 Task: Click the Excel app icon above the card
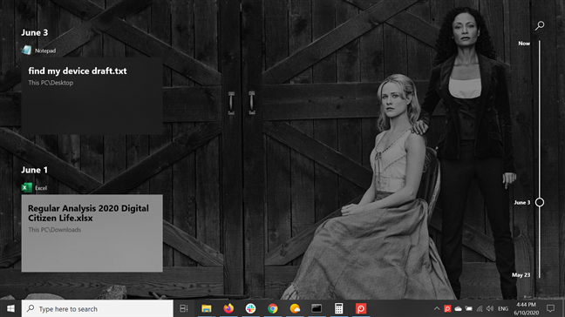pos(26,187)
